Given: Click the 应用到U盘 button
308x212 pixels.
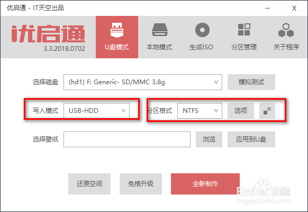Looking at the screenshot, I should coord(251,139).
